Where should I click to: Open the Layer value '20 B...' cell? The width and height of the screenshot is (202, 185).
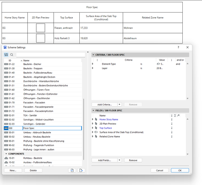(160, 68)
